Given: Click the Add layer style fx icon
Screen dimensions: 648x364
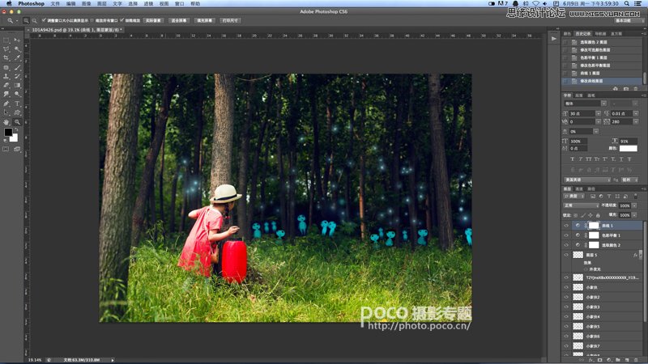Looking at the screenshot, I should [x=590, y=360].
